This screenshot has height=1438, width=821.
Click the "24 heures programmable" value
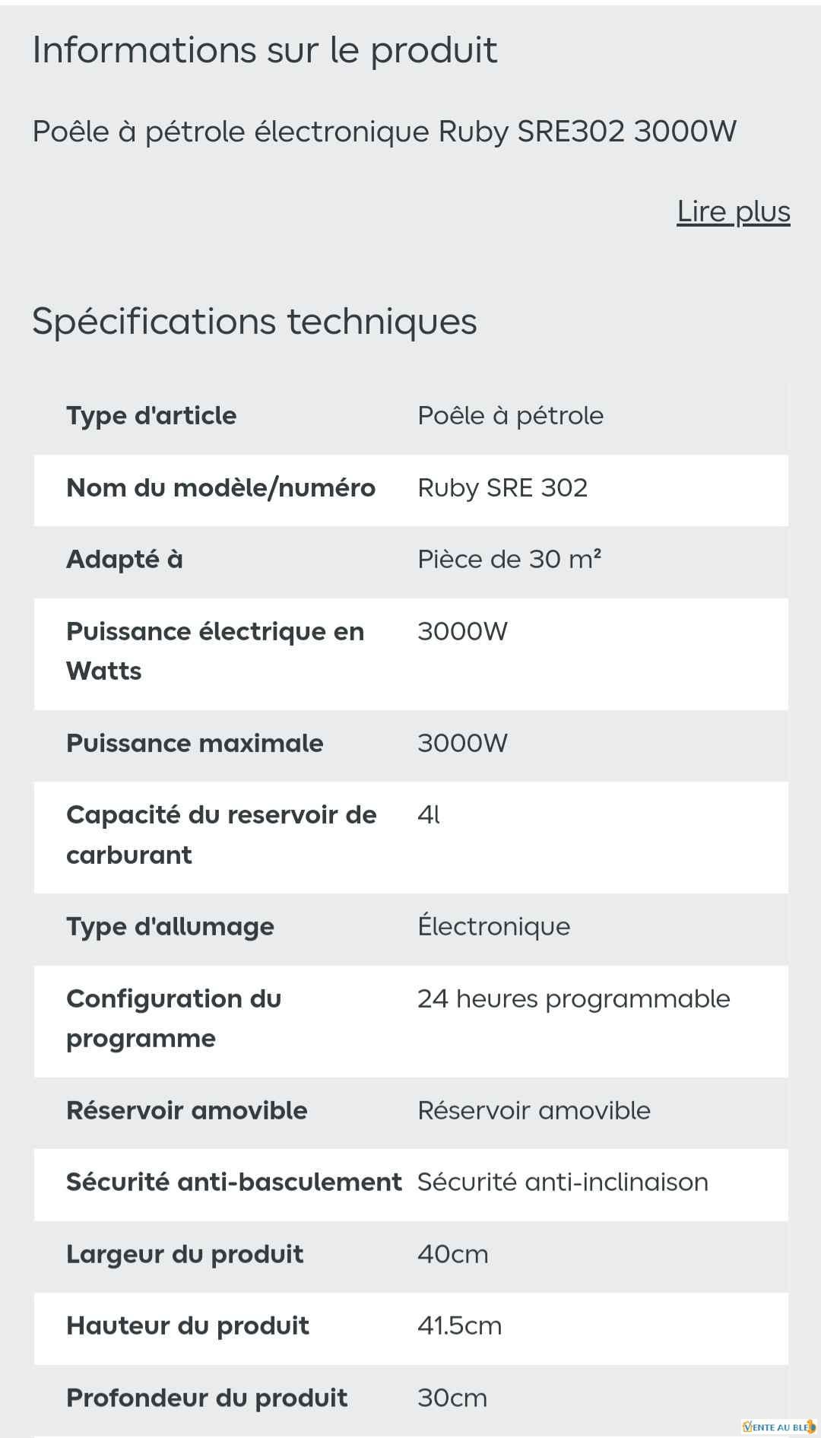(573, 998)
